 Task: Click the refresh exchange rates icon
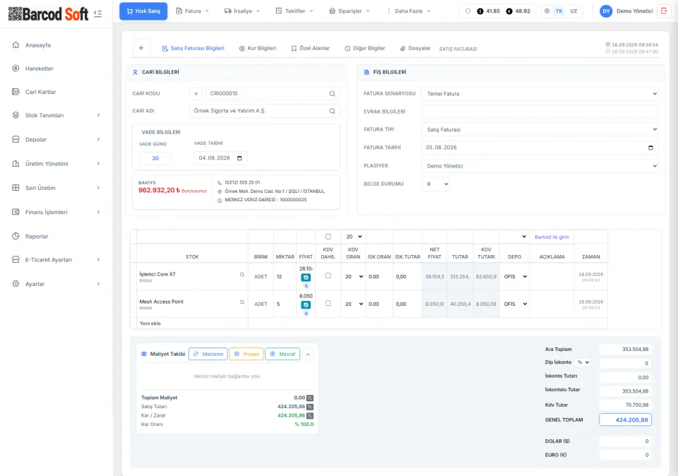[468, 11]
